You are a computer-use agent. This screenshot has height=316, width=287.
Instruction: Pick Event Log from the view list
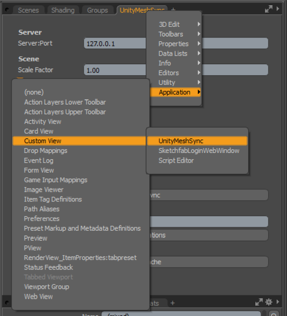pos(39,161)
